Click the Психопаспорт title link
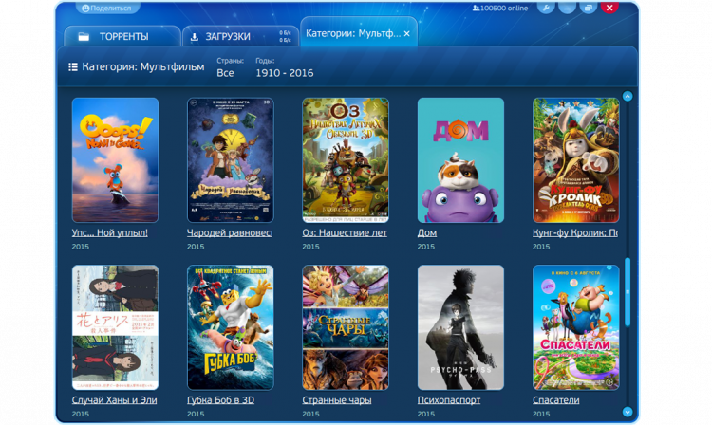The width and height of the screenshot is (712, 425). (449, 400)
